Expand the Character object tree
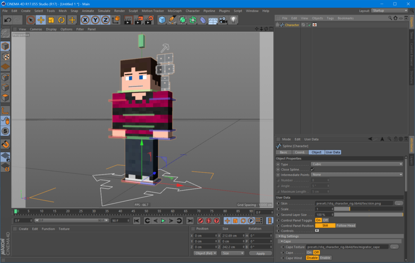The image size is (415, 263). (277, 25)
